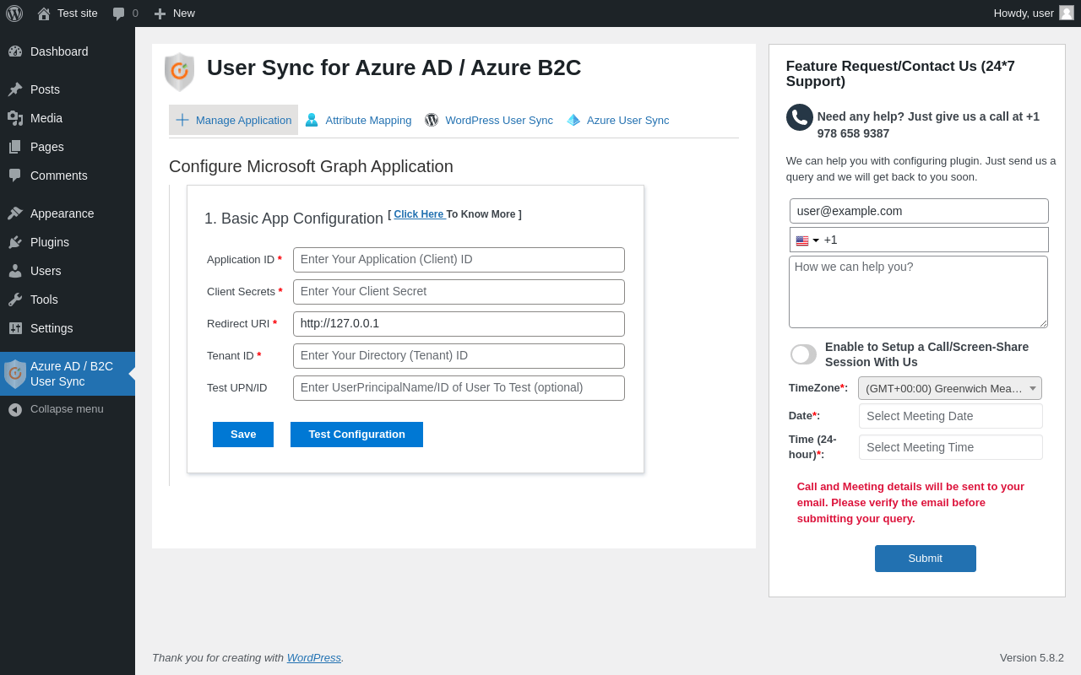Click the comments bubble icon in admin bar

pyautogui.click(x=119, y=13)
